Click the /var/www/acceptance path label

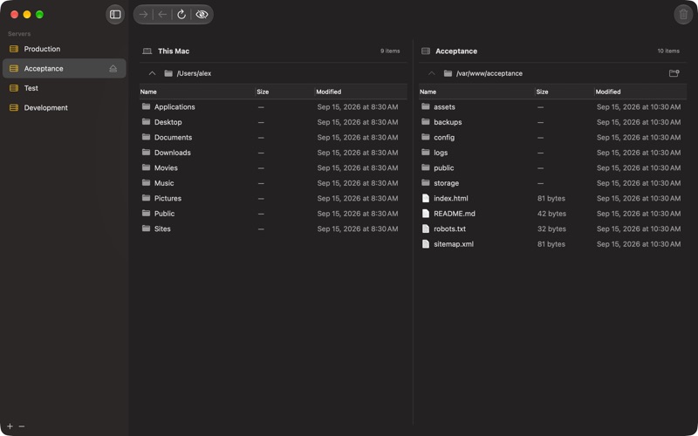[x=489, y=73]
